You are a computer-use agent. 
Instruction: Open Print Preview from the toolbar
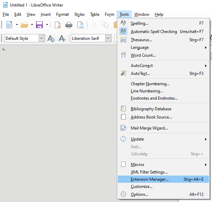[80, 25]
